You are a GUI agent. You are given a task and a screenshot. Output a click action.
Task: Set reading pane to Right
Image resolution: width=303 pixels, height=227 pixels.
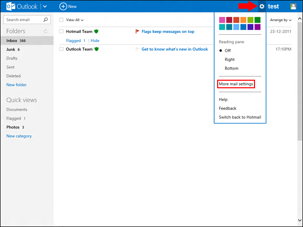click(x=230, y=60)
